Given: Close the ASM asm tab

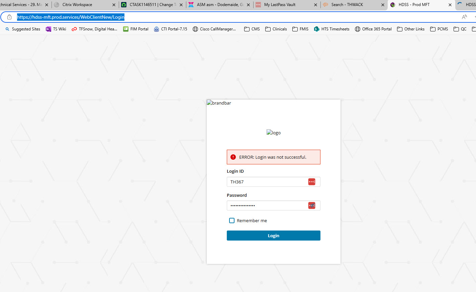Looking at the screenshot, I should click(248, 5).
